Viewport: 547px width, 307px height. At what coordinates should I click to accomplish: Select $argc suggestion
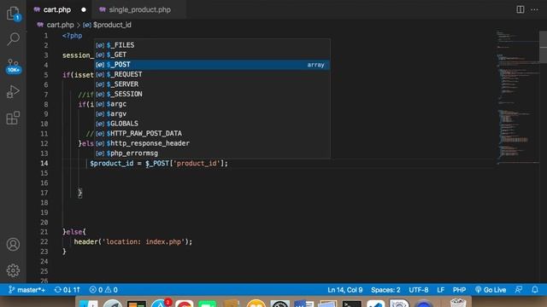point(212,104)
